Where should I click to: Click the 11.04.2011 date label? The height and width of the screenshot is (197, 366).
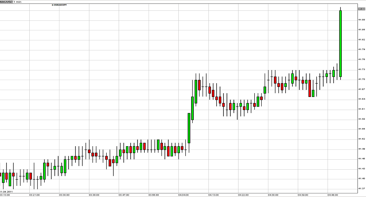tap(7, 191)
